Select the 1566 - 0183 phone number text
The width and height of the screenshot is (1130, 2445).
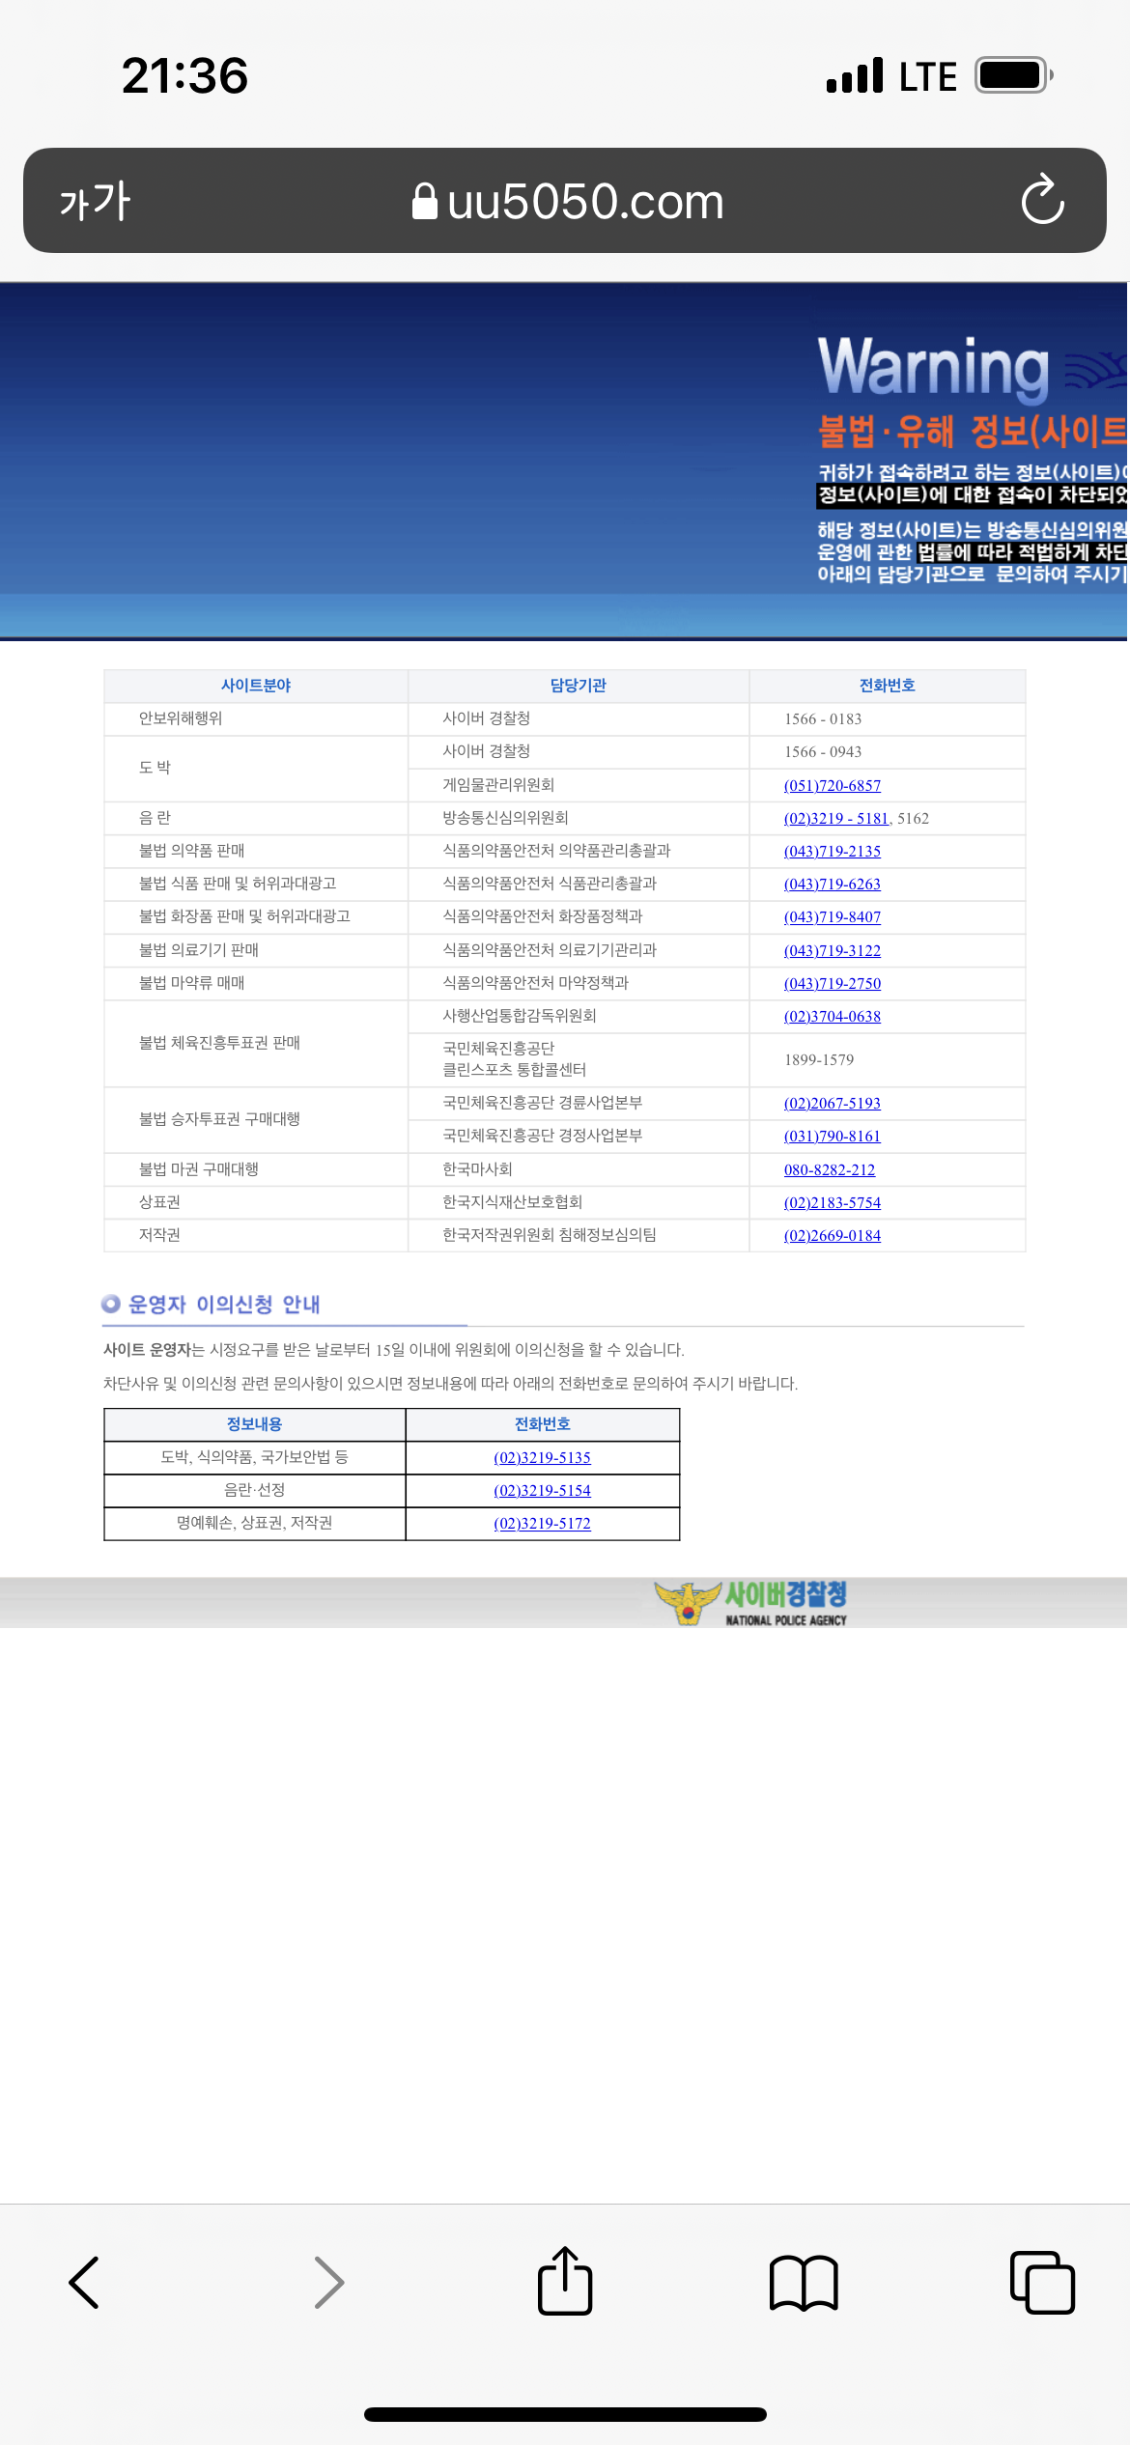(x=823, y=718)
